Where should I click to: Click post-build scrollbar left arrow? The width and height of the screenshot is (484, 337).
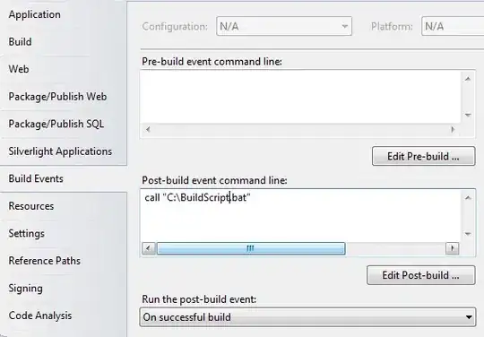click(x=149, y=248)
